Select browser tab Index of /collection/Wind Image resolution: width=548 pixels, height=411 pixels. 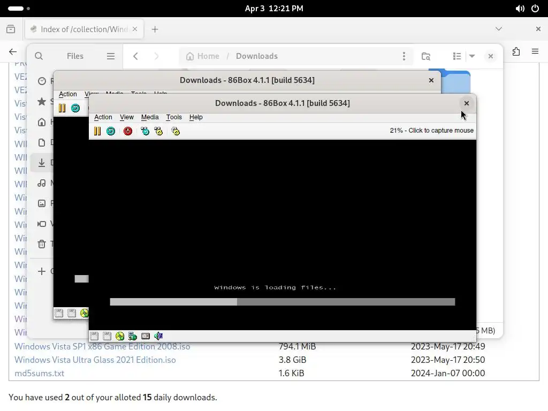[84, 29]
